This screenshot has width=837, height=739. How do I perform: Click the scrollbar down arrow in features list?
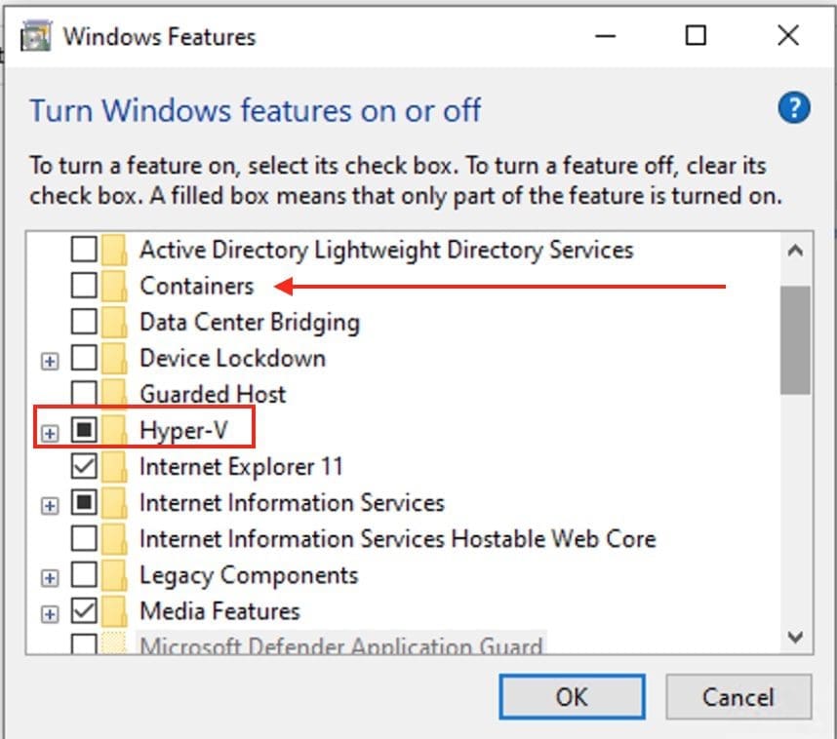point(795,638)
